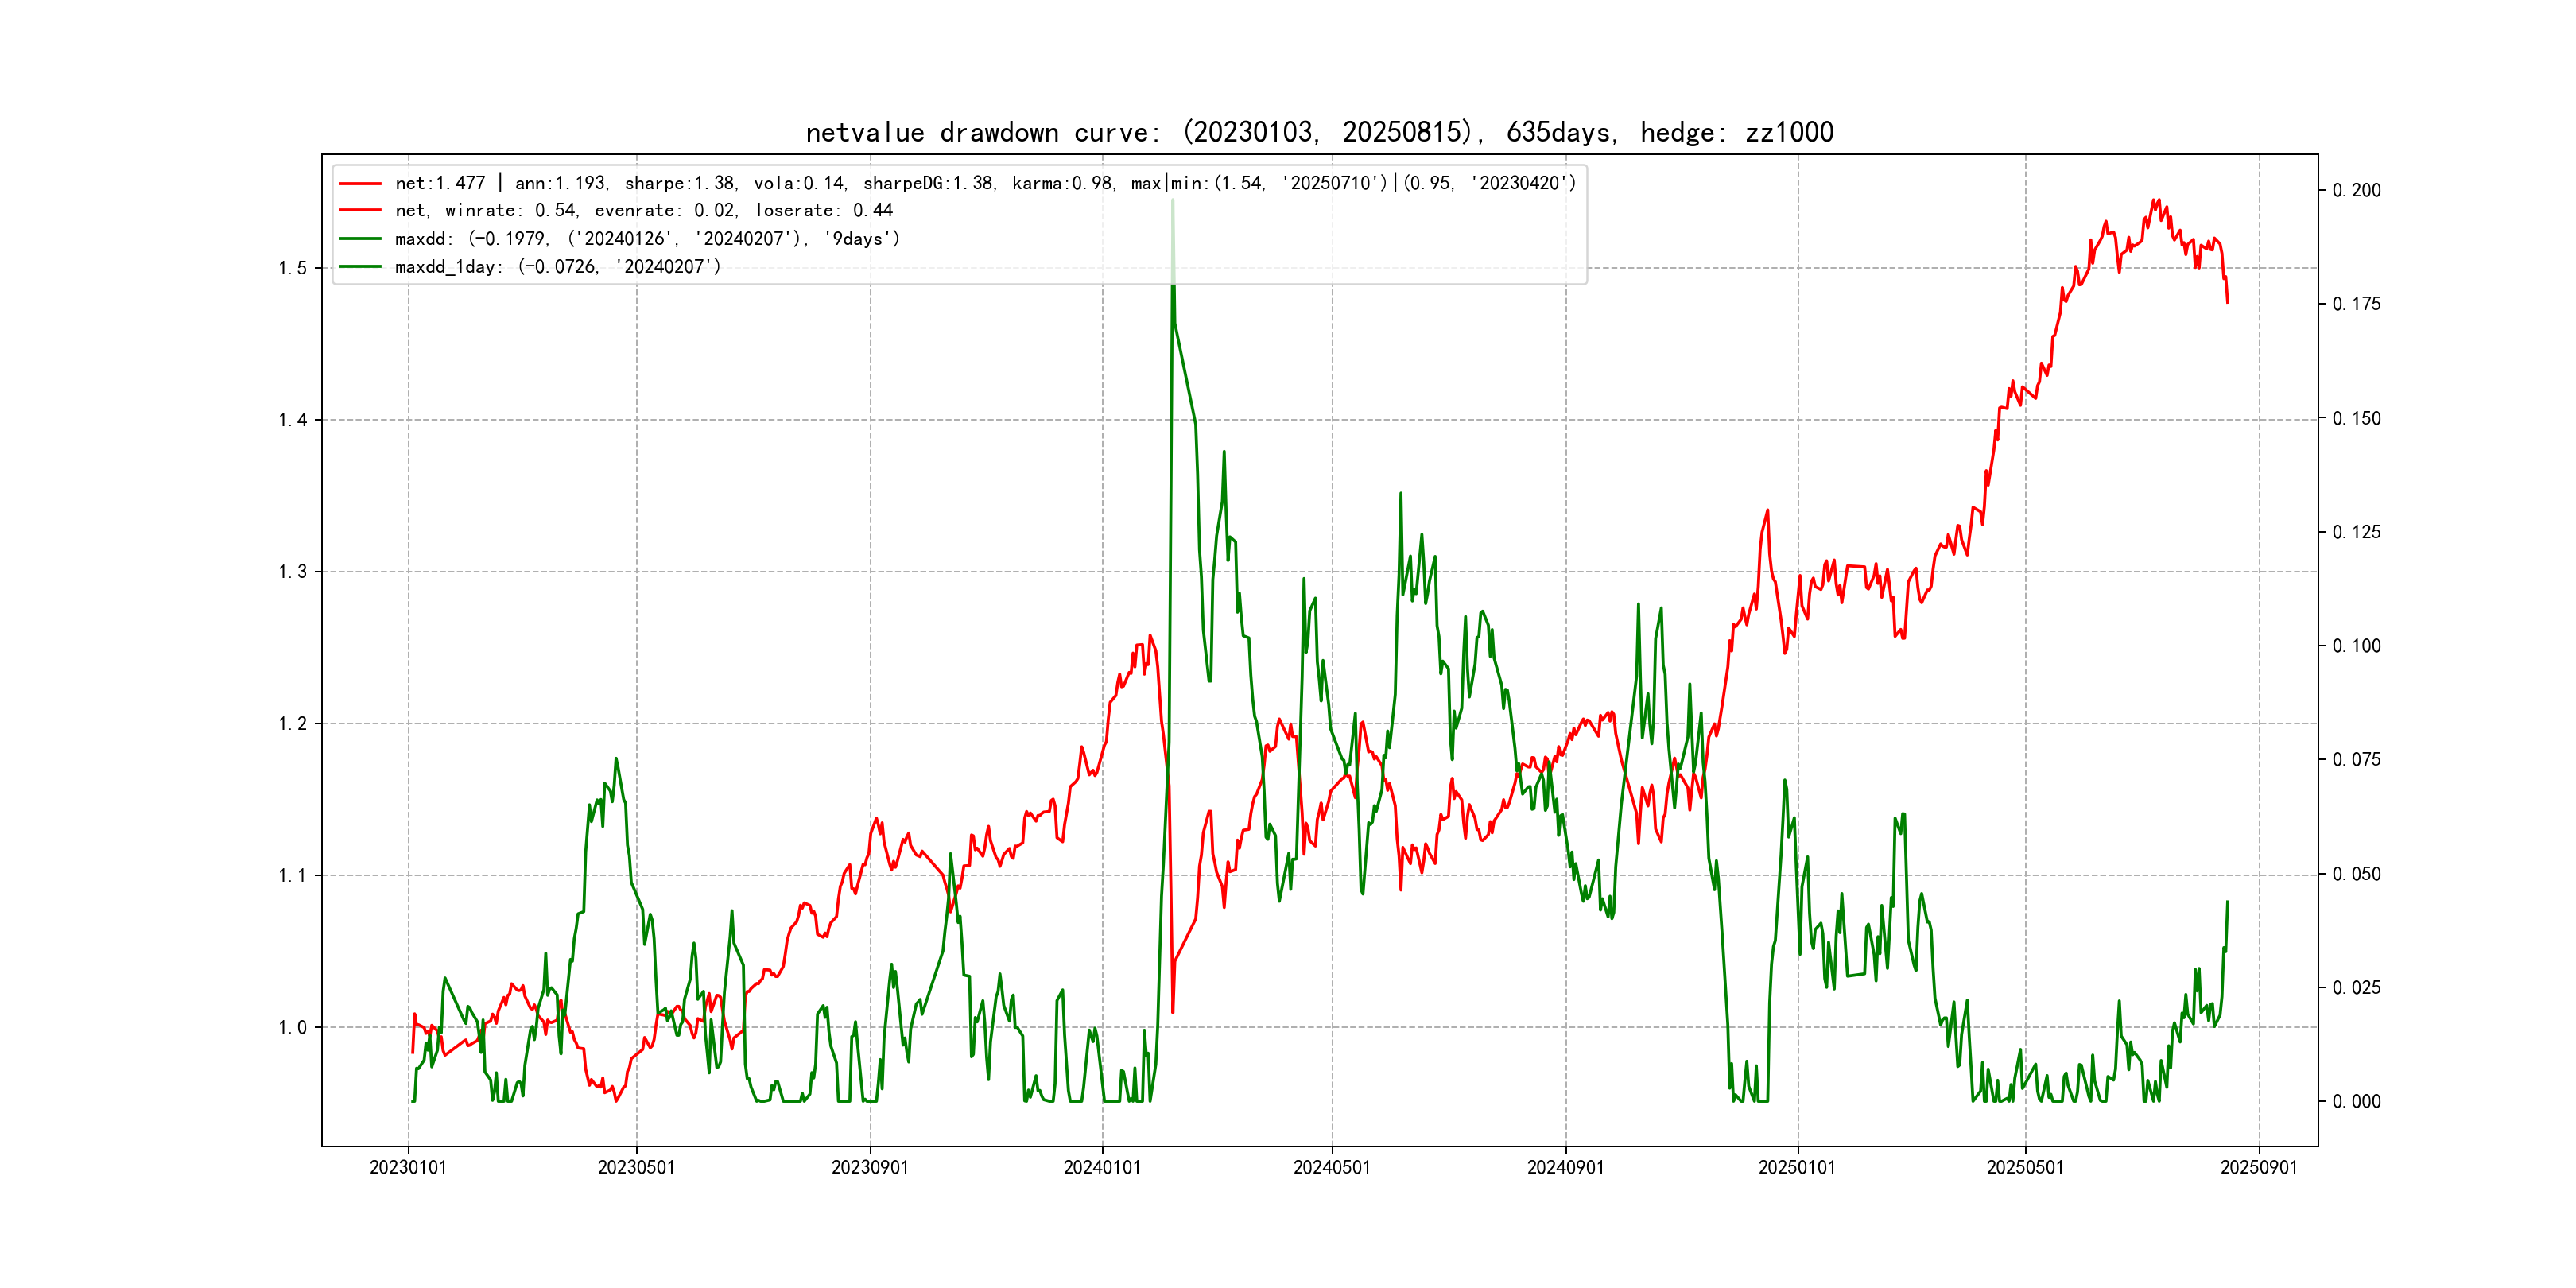Click the legend text showing winrate 0.54

pyautogui.click(x=643, y=211)
